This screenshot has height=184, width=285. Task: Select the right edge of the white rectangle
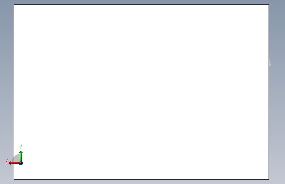coord(269,92)
